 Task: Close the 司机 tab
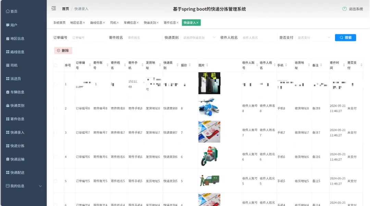(118, 23)
